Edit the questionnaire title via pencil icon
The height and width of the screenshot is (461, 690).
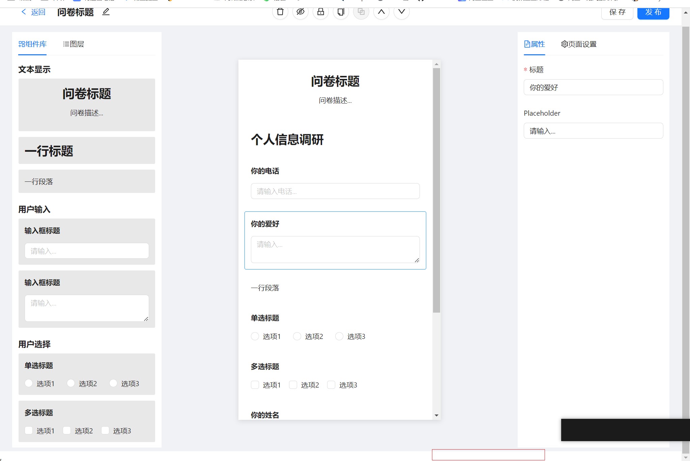pos(106,12)
